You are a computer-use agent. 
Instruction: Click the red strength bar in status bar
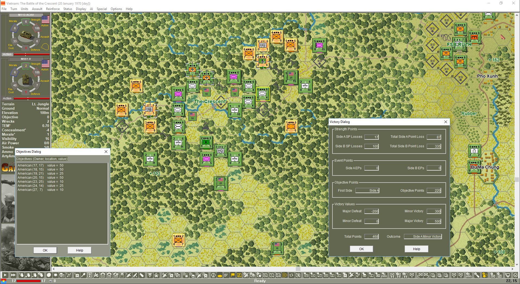28,281
